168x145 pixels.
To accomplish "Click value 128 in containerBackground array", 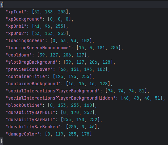I will tap(104, 84).
